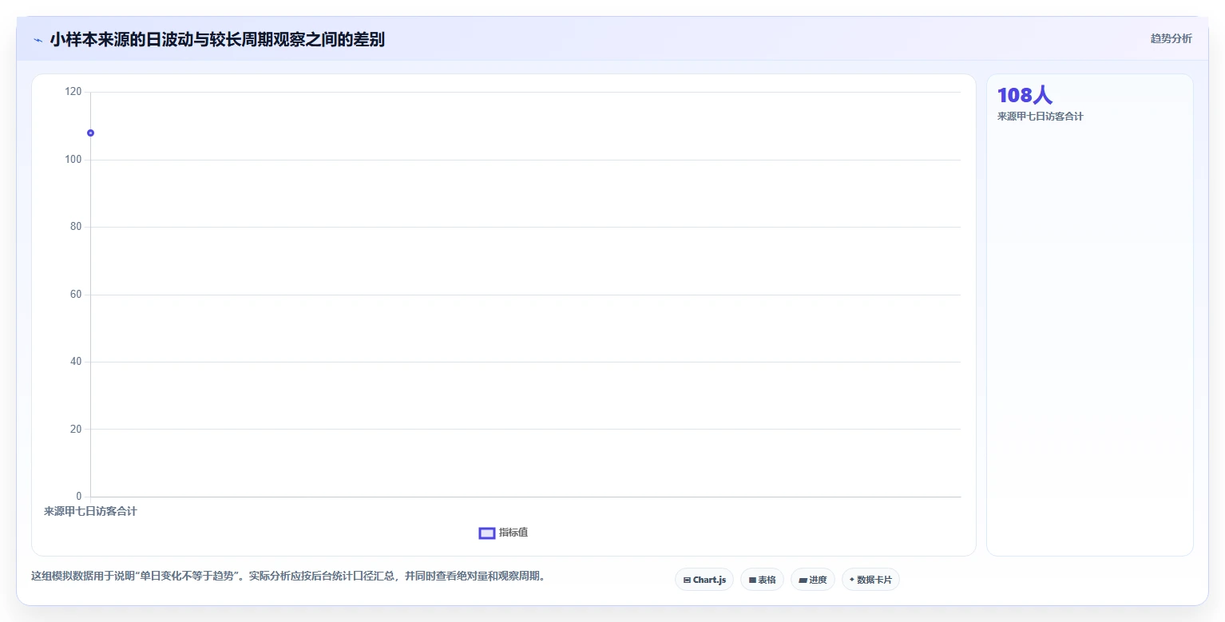Click the 来源甲七日访客合计 caption under 108人

[x=1040, y=117]
